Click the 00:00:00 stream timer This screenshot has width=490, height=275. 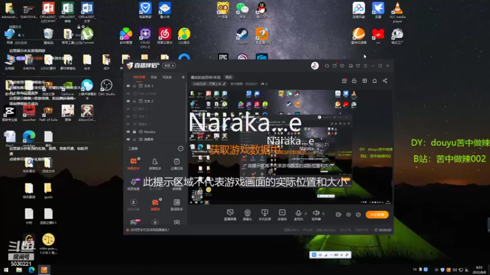383,230
